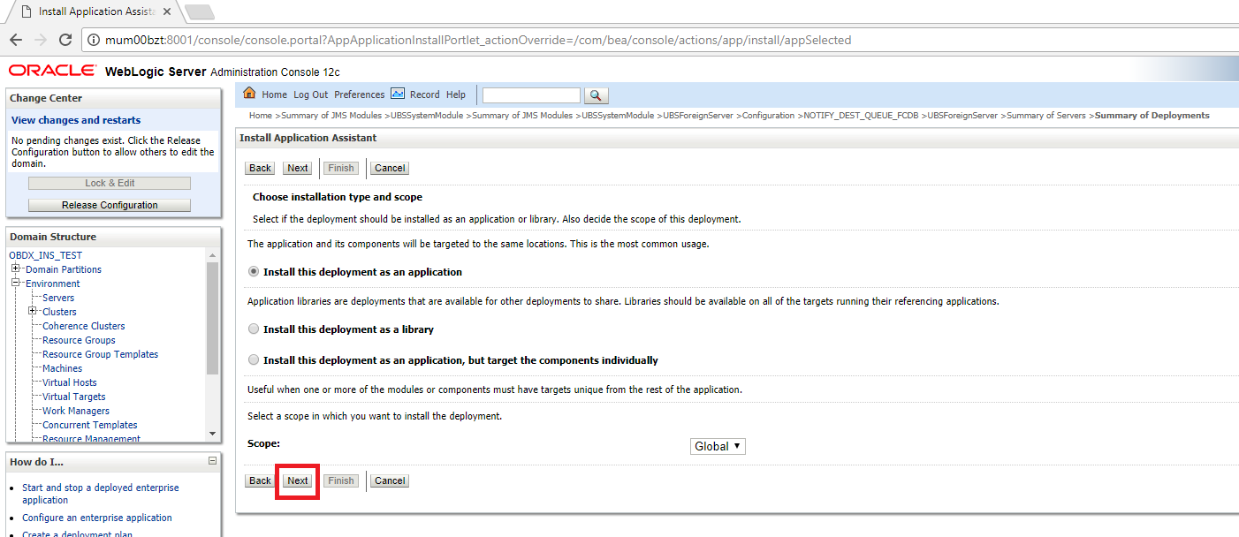Click the Domain Structure scrollbar down arrow
The height and width of the screenshot is (537, 1239).
(212, 434)
